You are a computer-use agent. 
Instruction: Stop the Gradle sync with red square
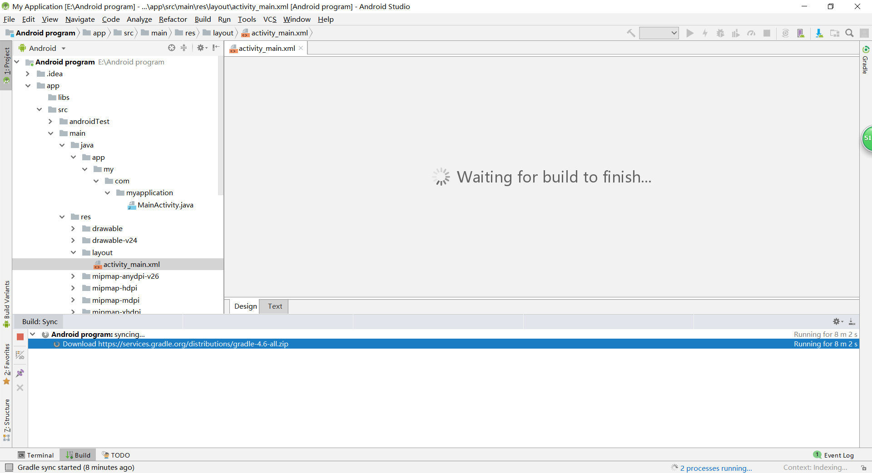pos(20,337)
